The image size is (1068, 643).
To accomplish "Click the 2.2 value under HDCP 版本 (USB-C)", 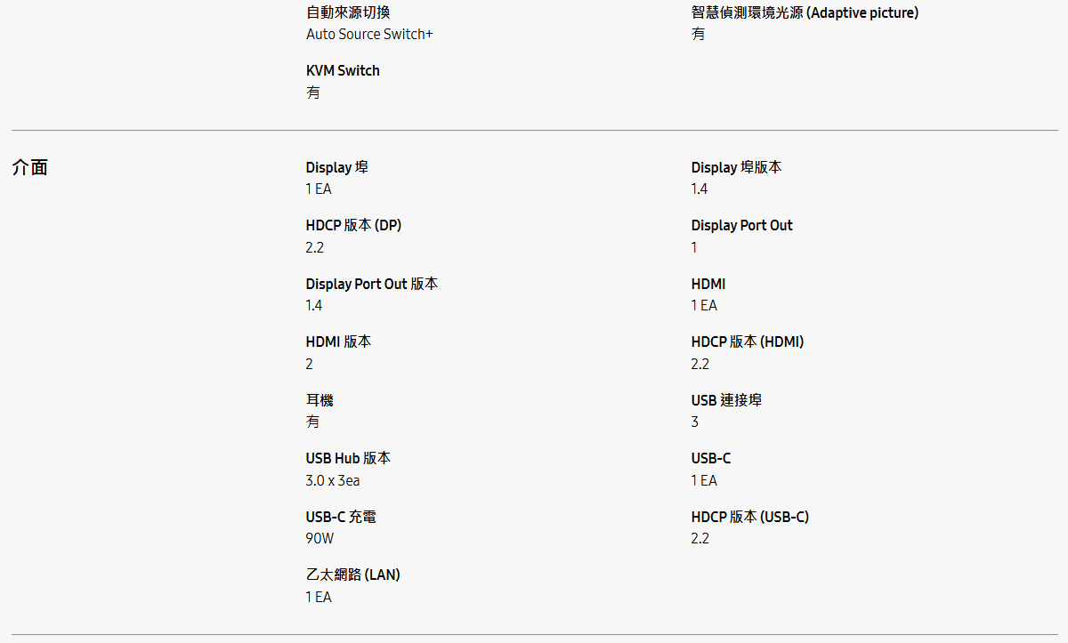I will click(700, 539).
